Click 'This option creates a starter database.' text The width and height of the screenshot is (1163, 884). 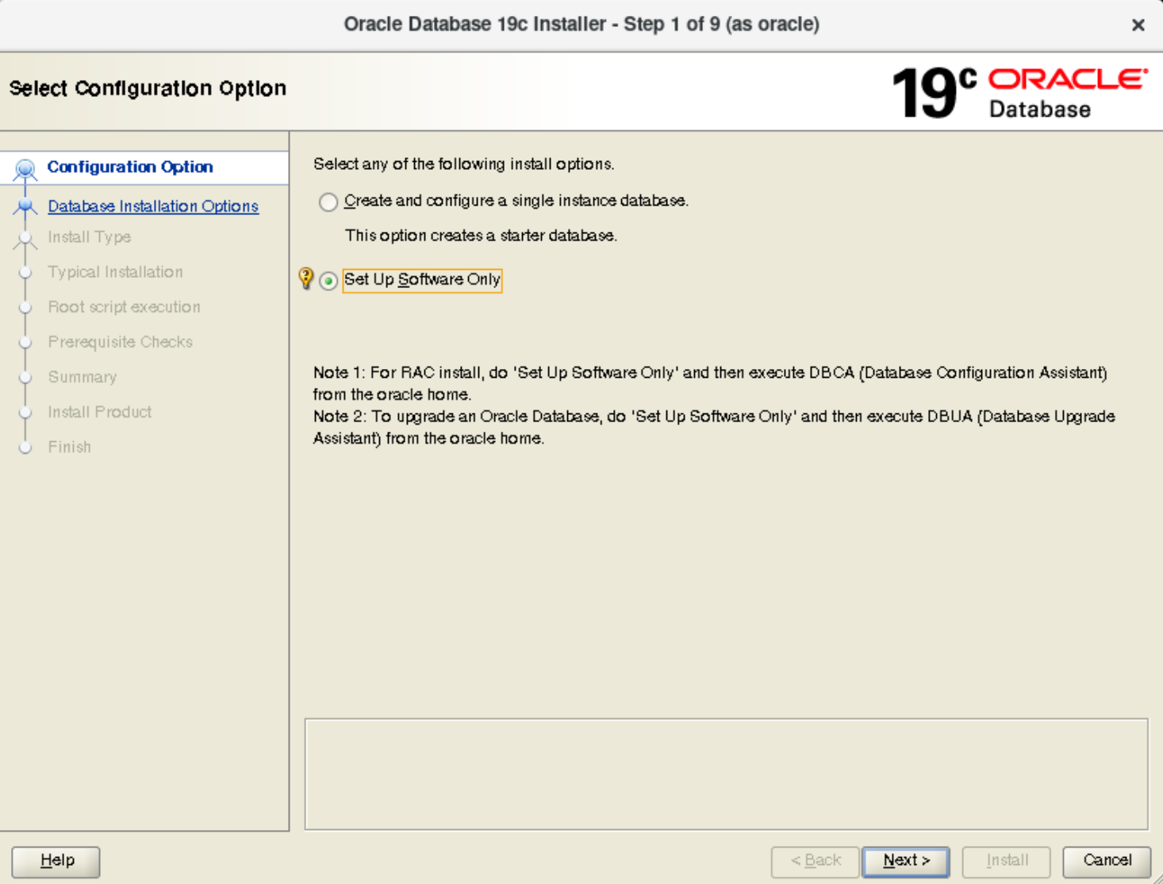coord(481,236)
